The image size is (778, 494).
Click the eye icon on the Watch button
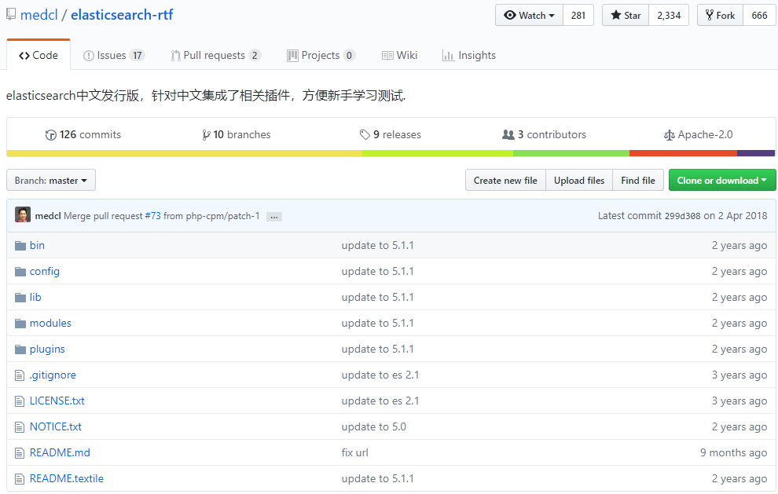point(512,14)
